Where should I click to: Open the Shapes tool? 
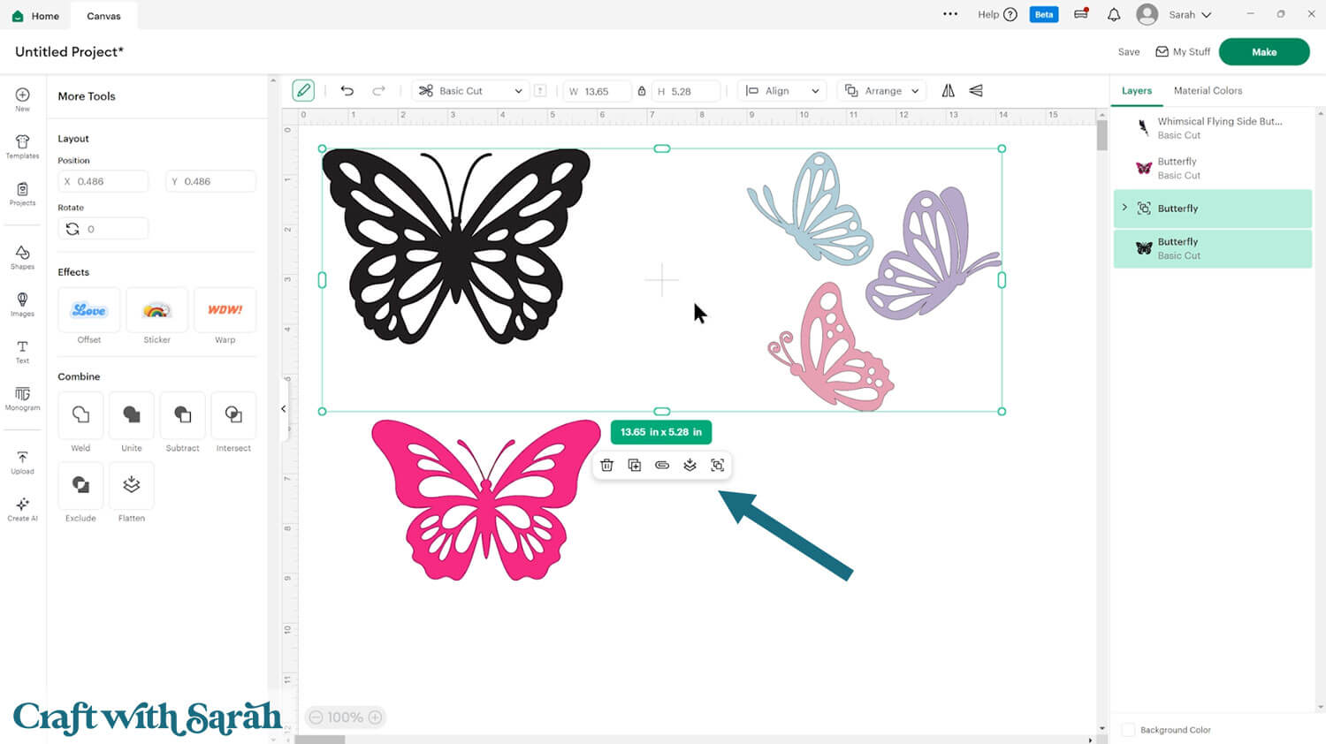22,257
